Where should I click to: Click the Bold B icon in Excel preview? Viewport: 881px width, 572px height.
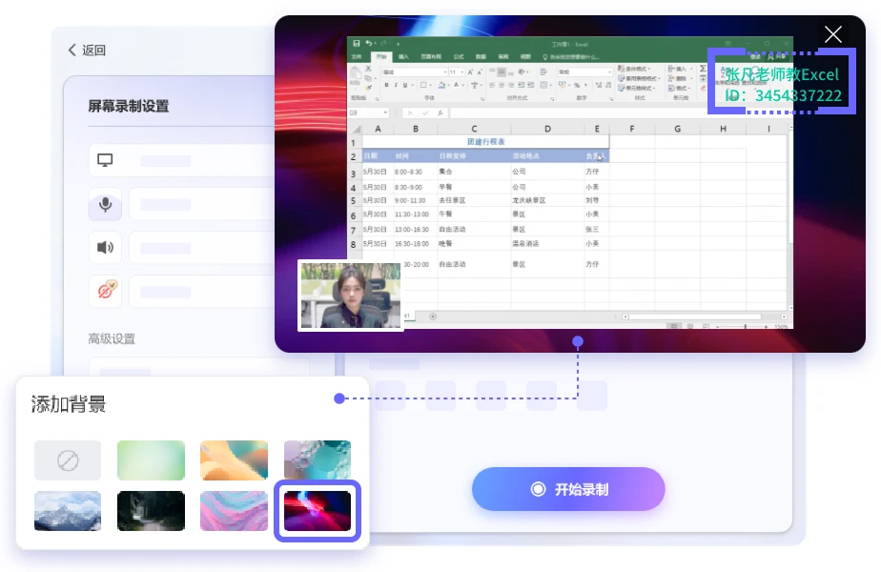pyautogui.click(x=386, y=85)
